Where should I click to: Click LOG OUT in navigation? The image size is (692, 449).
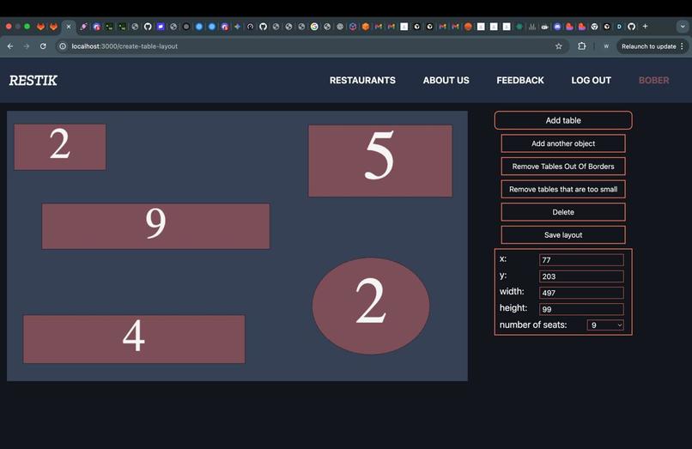(x=591, y=81)
